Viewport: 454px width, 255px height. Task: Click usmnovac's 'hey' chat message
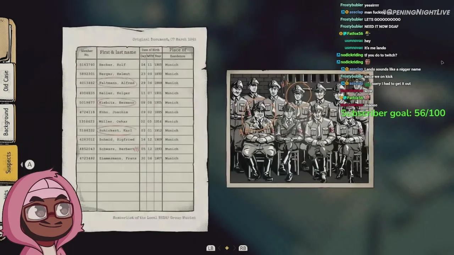(367, 41)
